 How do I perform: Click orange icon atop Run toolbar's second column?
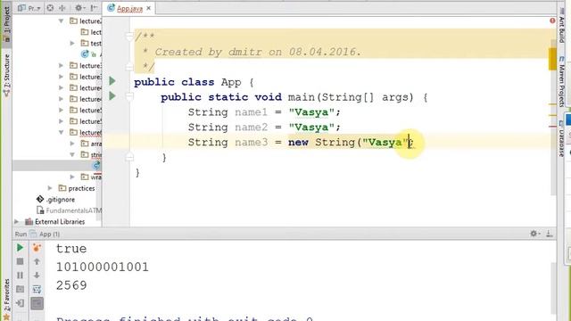coord(37,248)
